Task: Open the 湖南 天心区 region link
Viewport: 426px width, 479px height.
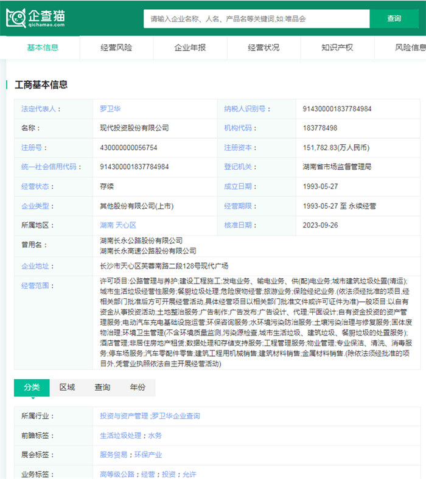Action: (x=118, y=225)
